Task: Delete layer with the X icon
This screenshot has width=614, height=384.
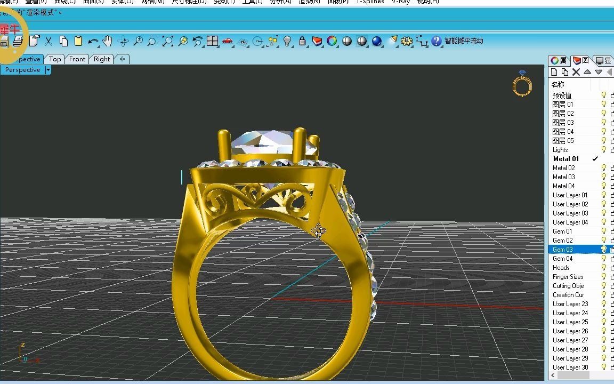Action: [576, 71]
